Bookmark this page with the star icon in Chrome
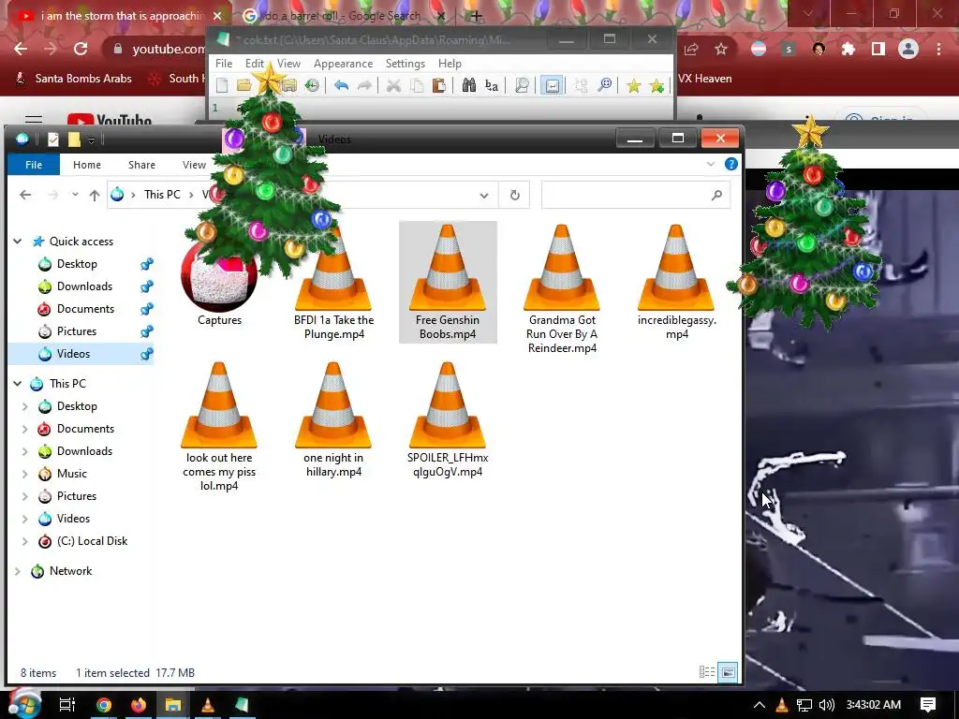The height and width of the screenshot is (719, 959). tap(721, 49)
